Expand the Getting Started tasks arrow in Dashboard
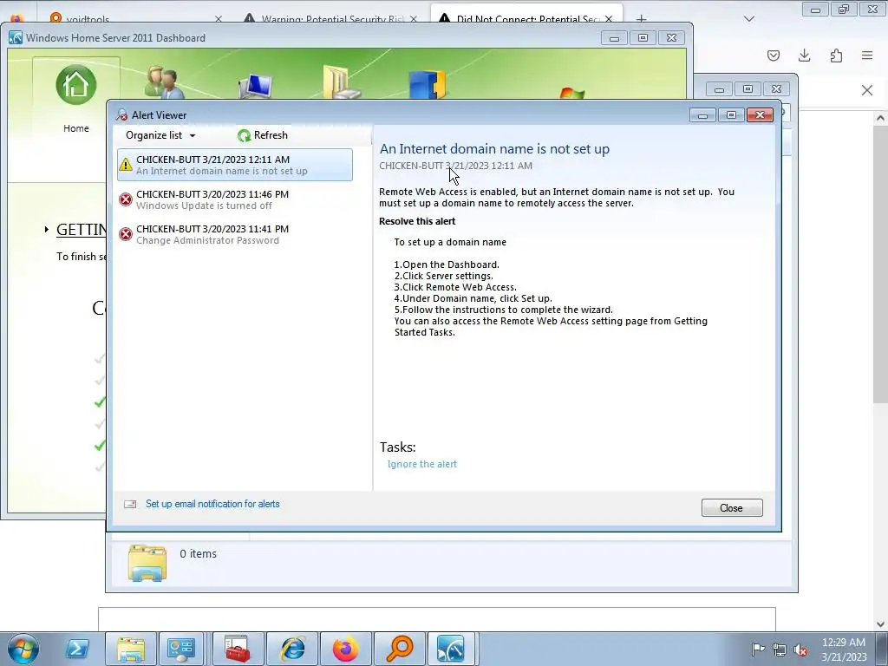This screenshot has height=666, width=888. pyautogui.click(x=47, y=229)
